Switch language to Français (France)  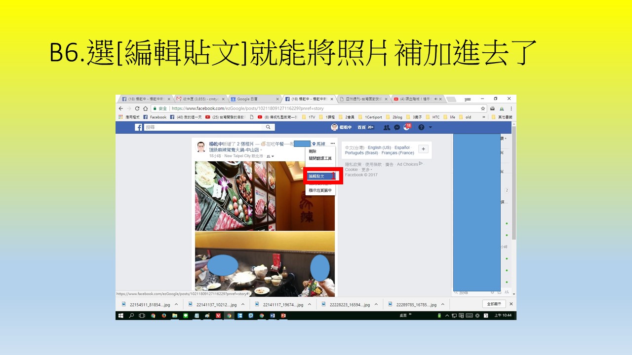397,153
